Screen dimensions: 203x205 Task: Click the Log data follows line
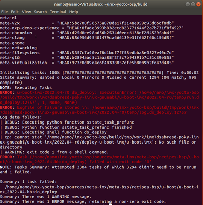(x=21, y=117)
